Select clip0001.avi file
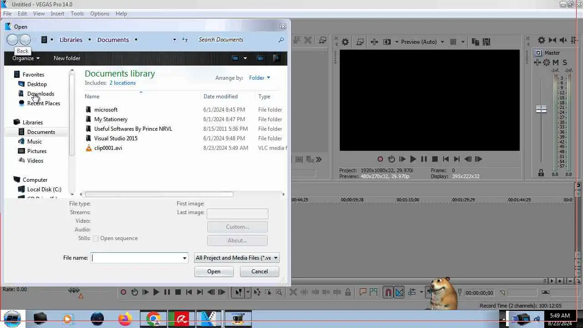583x328 pixels. coord(108,148)
